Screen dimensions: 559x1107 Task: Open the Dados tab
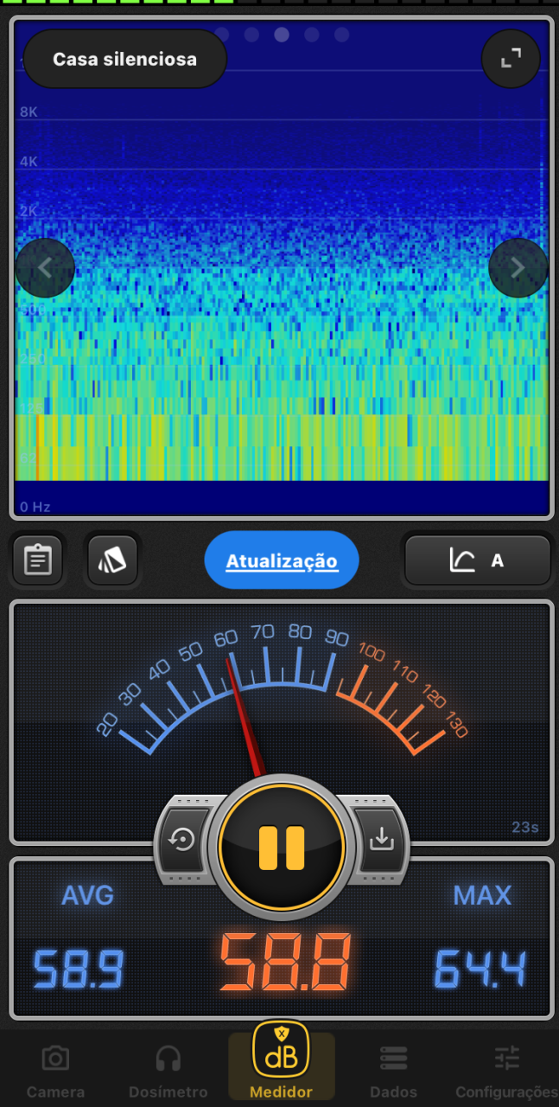pos(393,1071)
